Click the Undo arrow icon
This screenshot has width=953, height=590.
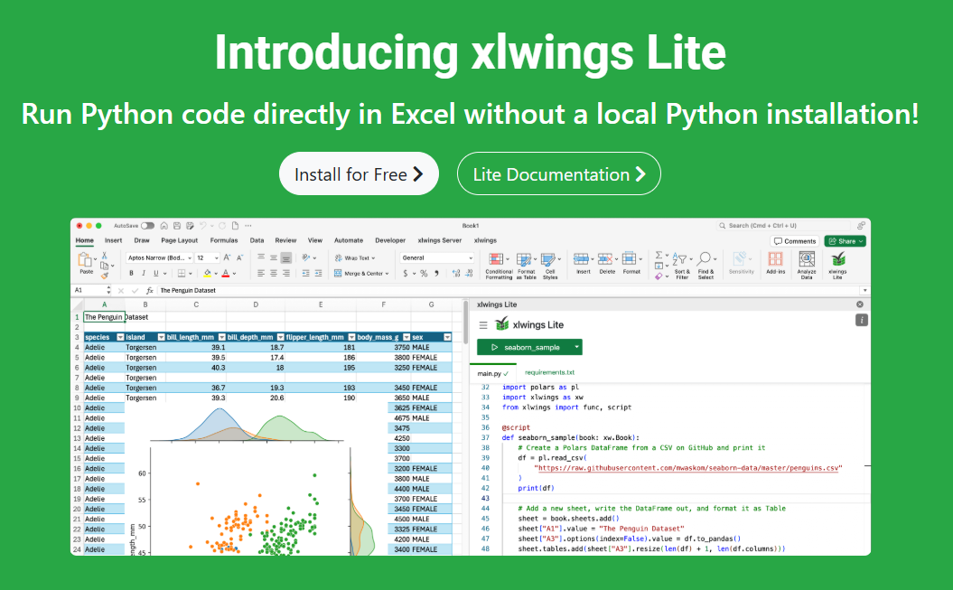pos(203,225)
